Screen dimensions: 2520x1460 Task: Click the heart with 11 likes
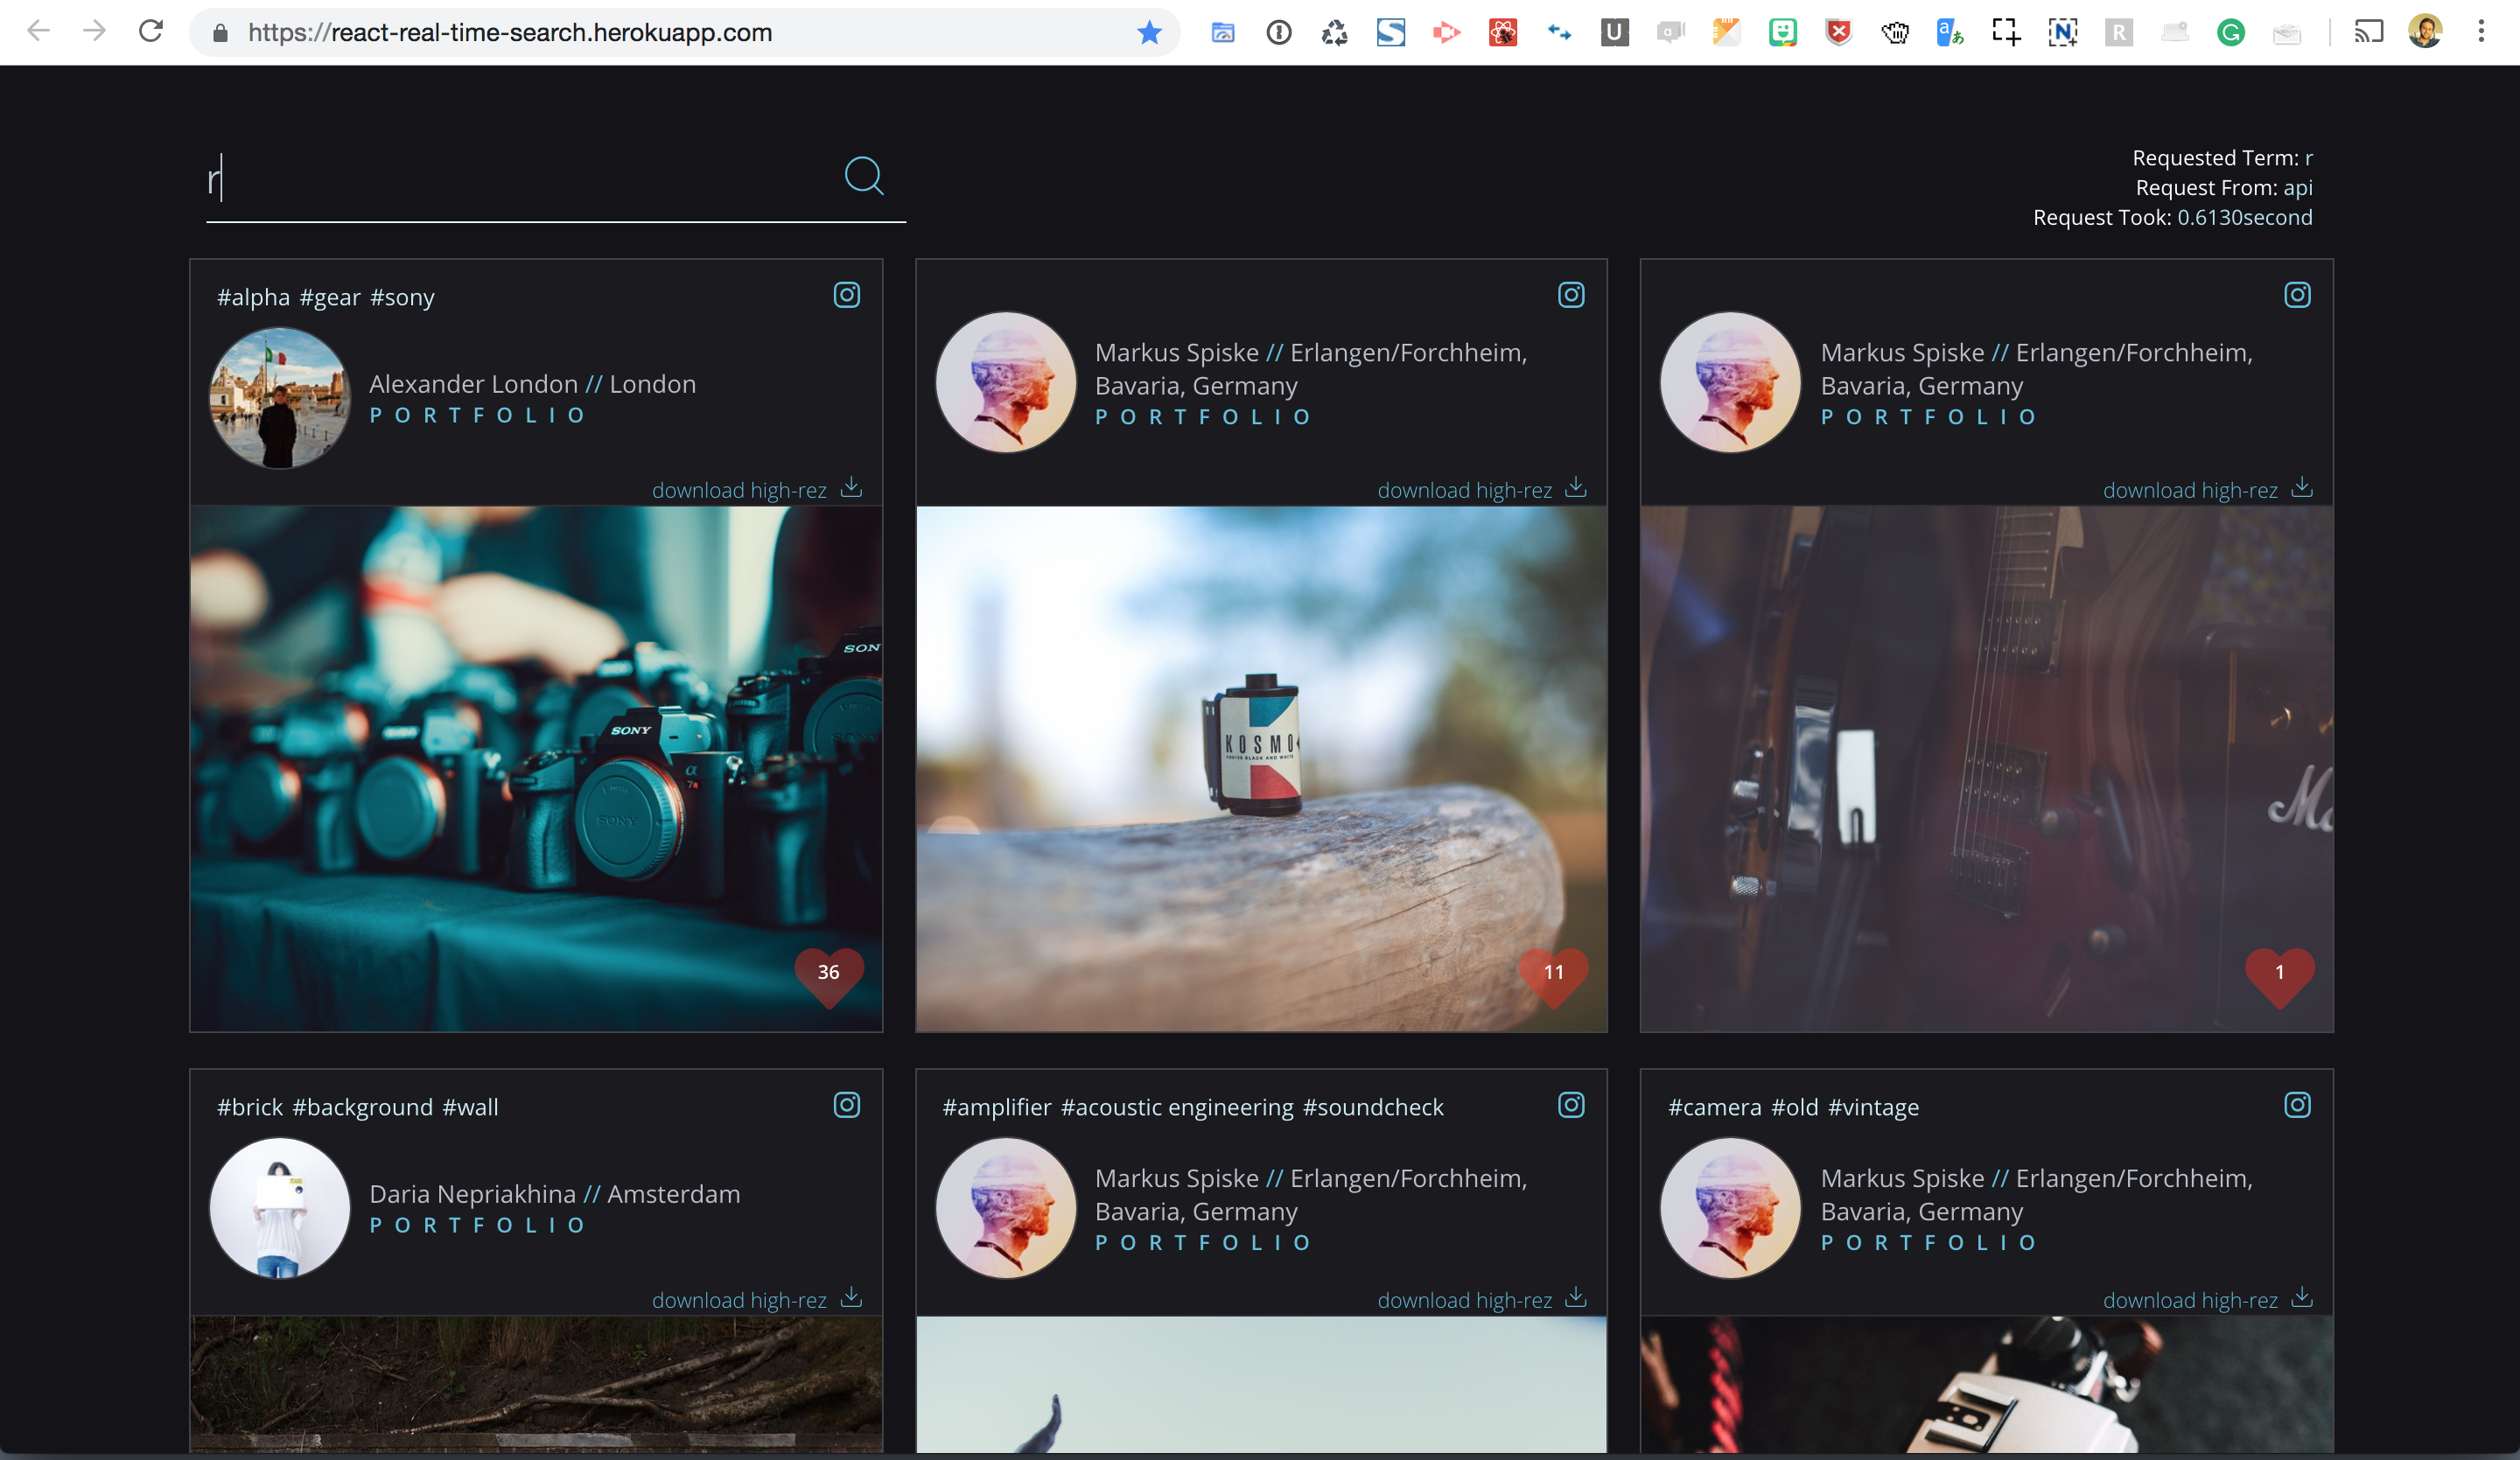(1553, 973)
